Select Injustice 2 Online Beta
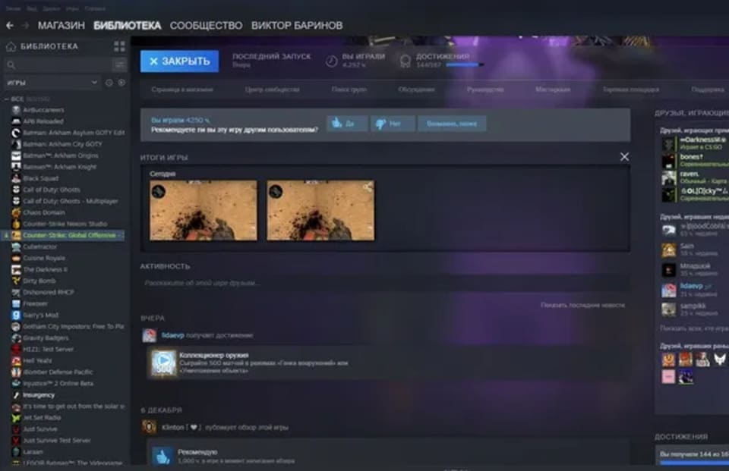 [58, 384]
